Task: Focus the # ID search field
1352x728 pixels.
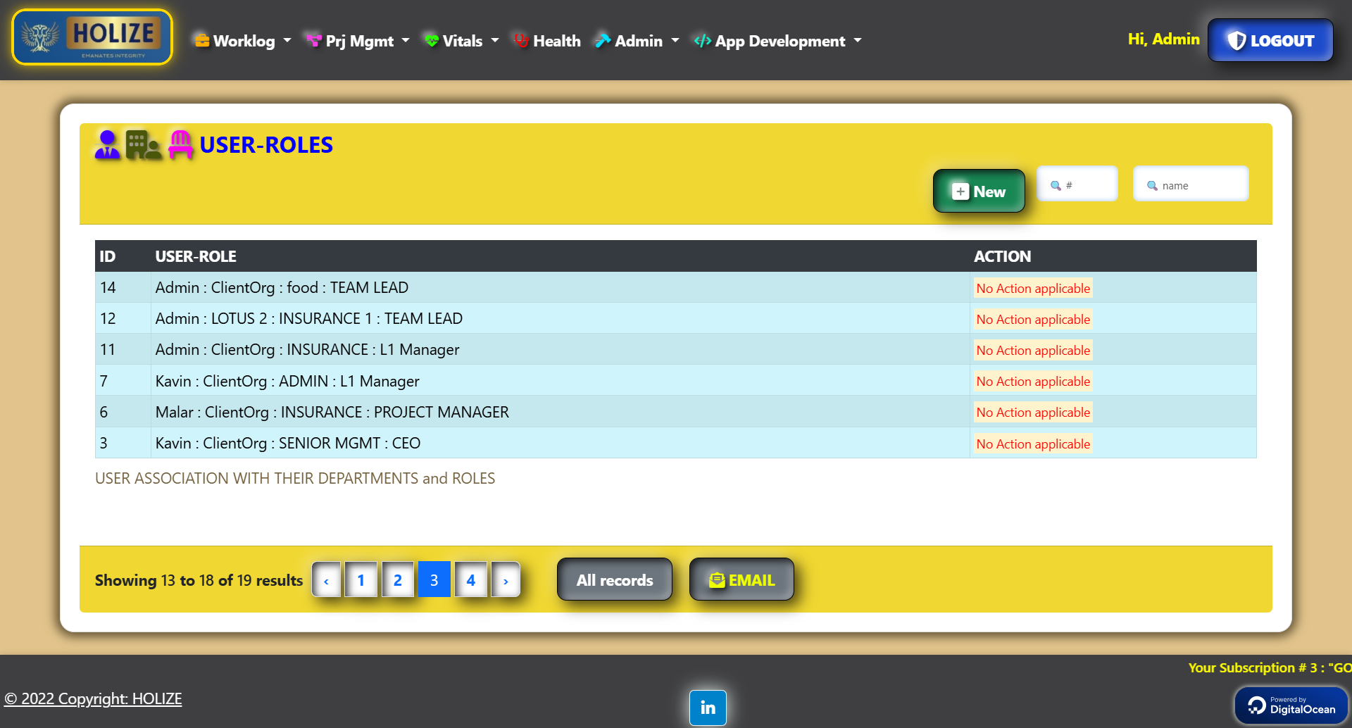Action: [x=1077, y=184]
